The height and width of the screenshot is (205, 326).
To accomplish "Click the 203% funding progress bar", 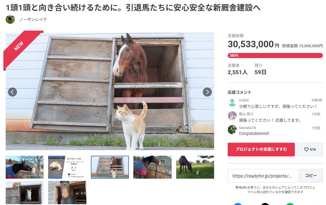I will [275, 55].
